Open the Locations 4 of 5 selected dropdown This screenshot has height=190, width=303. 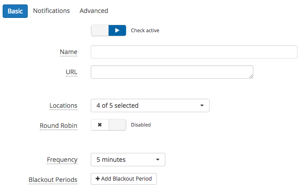pyautogui.click(x=150, y=106)
